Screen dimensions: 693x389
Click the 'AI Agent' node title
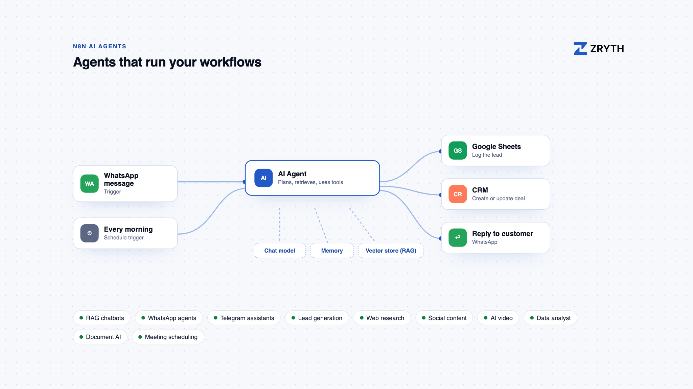tap(292, 174)
